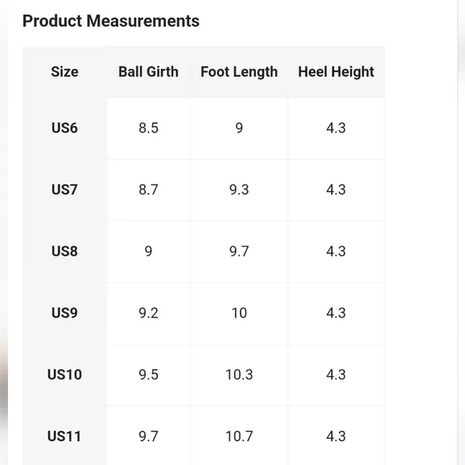The image size is (465, 465).
Task: Click the 9.3 foot length cell for US7
Action: (x=239, y=190)
